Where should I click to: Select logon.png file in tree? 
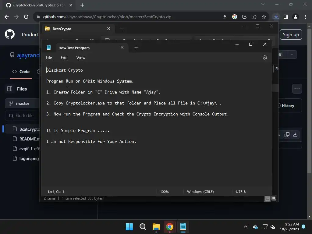tap(26, 158)
